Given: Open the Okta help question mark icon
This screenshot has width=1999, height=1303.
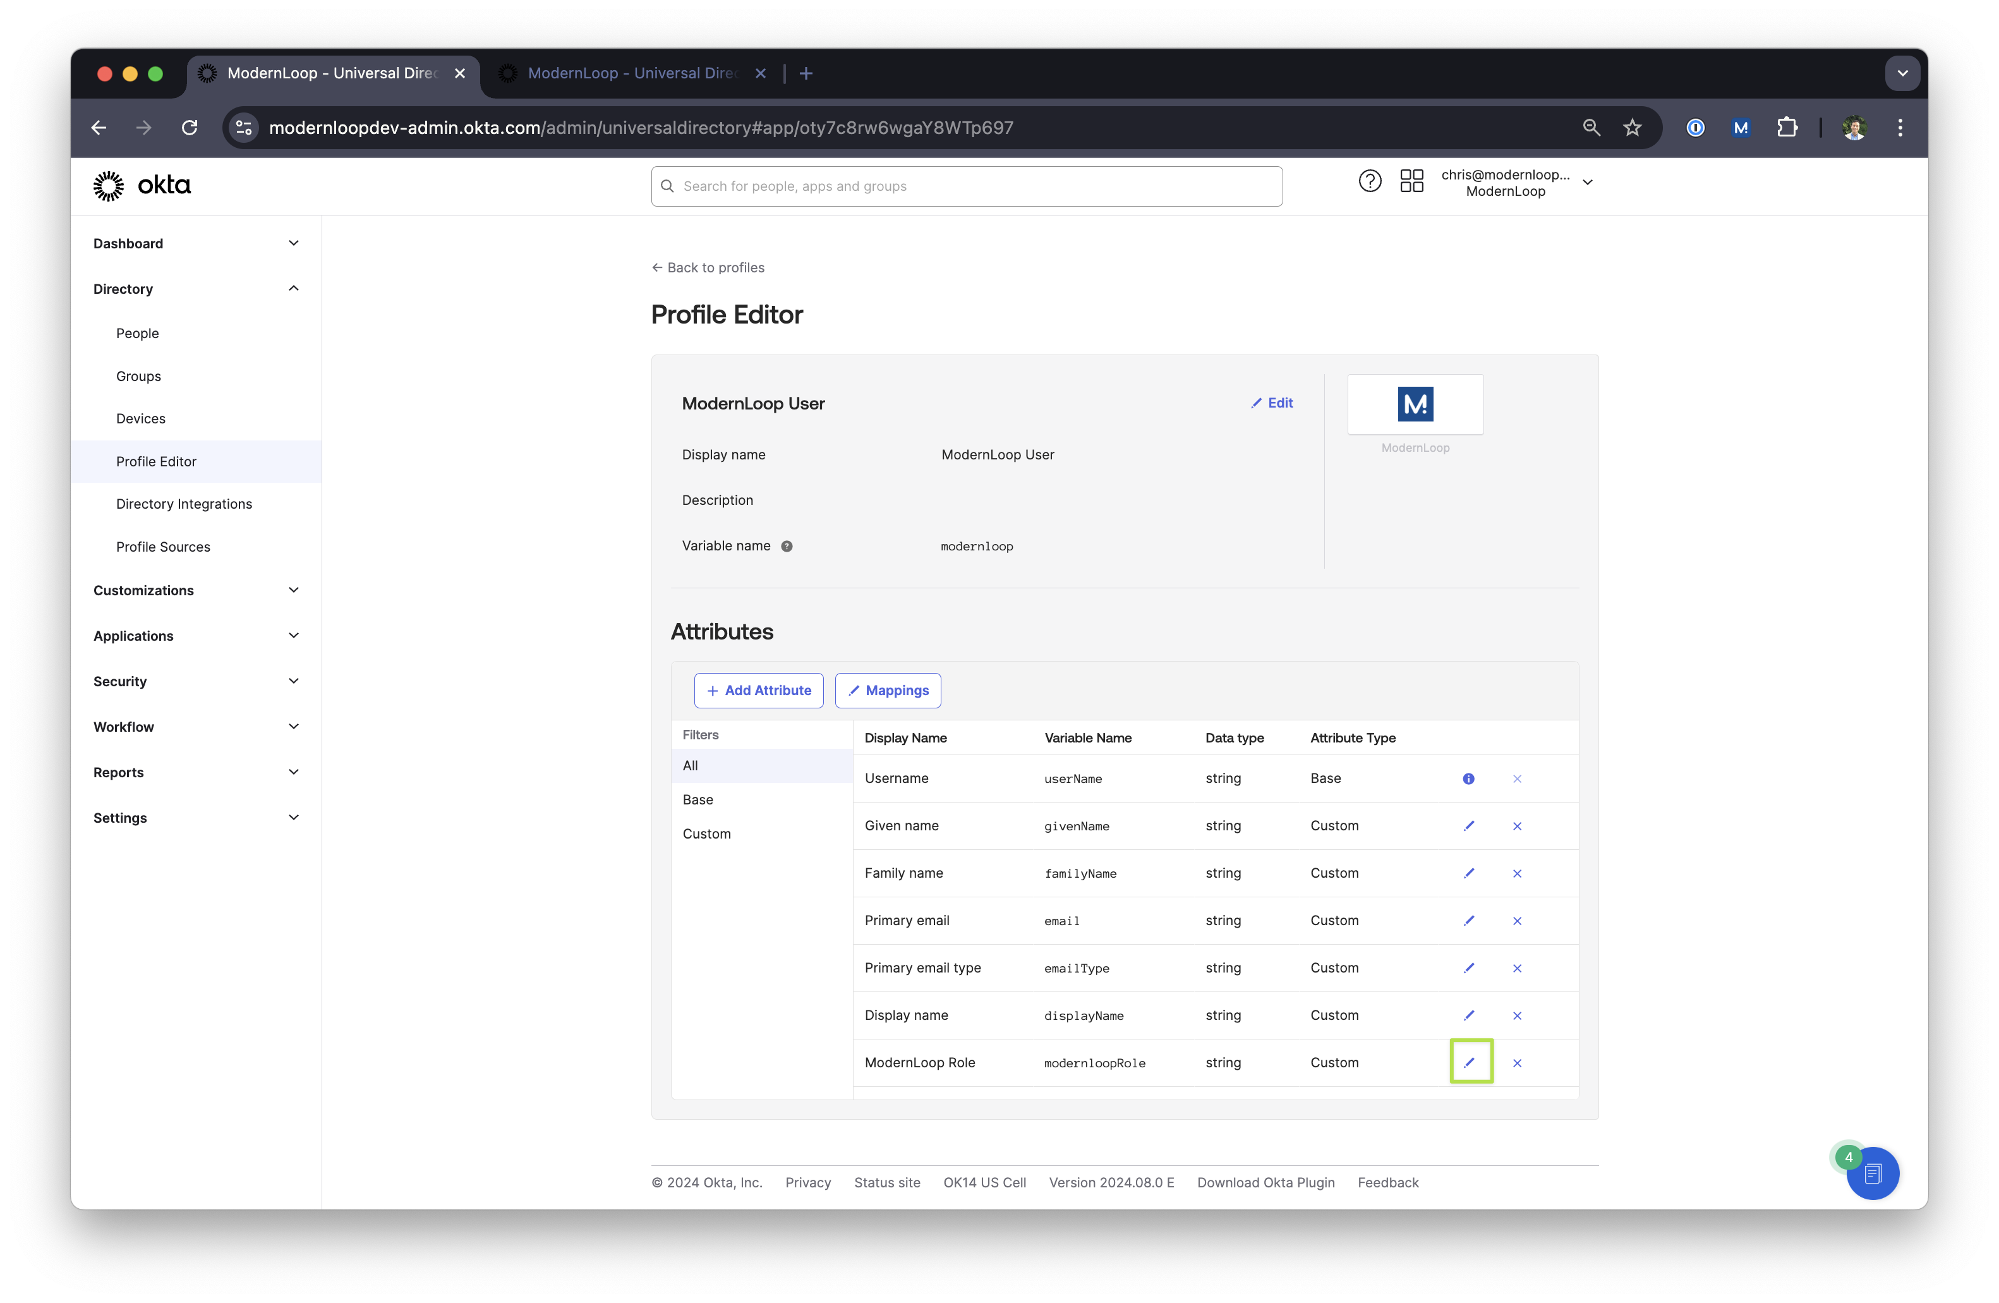Looking at the screenshot, I should coord(1369,181).
